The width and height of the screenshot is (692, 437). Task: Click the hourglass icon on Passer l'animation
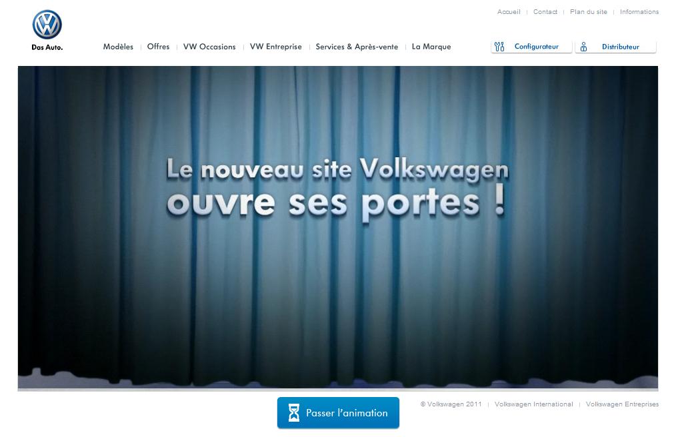coord(294,413)
